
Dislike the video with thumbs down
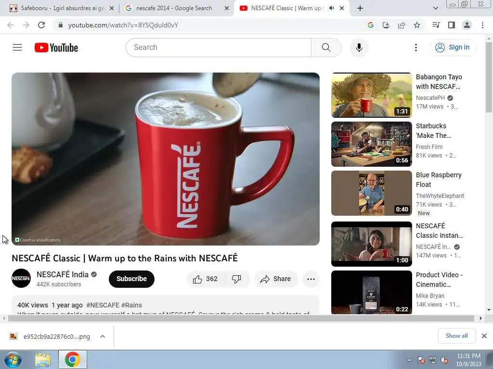pos(236,279)
